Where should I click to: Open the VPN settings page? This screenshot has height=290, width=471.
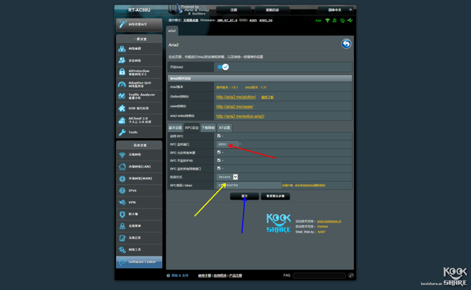[139, 202]
